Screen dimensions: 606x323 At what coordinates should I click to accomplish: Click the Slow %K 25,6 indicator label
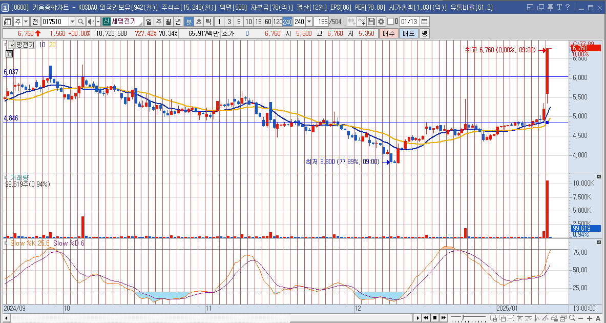[x=30, y=243]
